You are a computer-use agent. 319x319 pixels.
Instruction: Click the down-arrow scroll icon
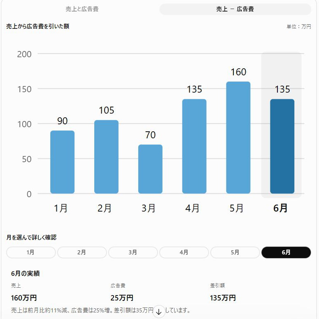[x=159, y=312]
